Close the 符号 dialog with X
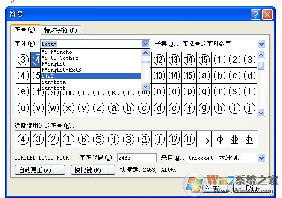This screenshot has height=198, width=282. (x=267, y=14)
